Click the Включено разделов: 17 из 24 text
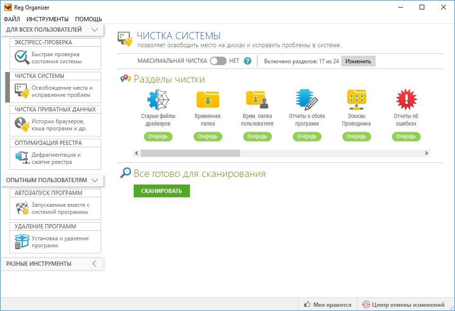 click(x=301, y=61)
